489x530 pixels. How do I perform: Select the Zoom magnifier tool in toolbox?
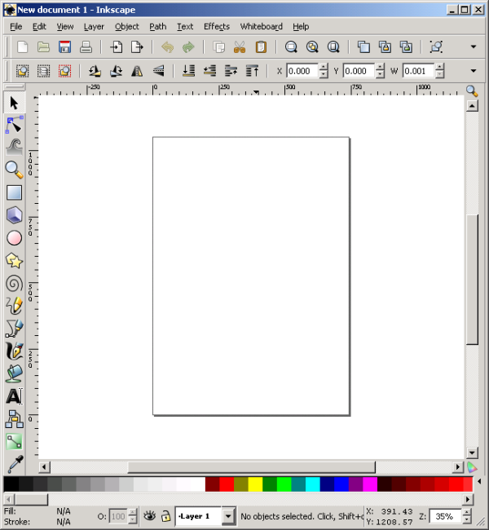14,170
